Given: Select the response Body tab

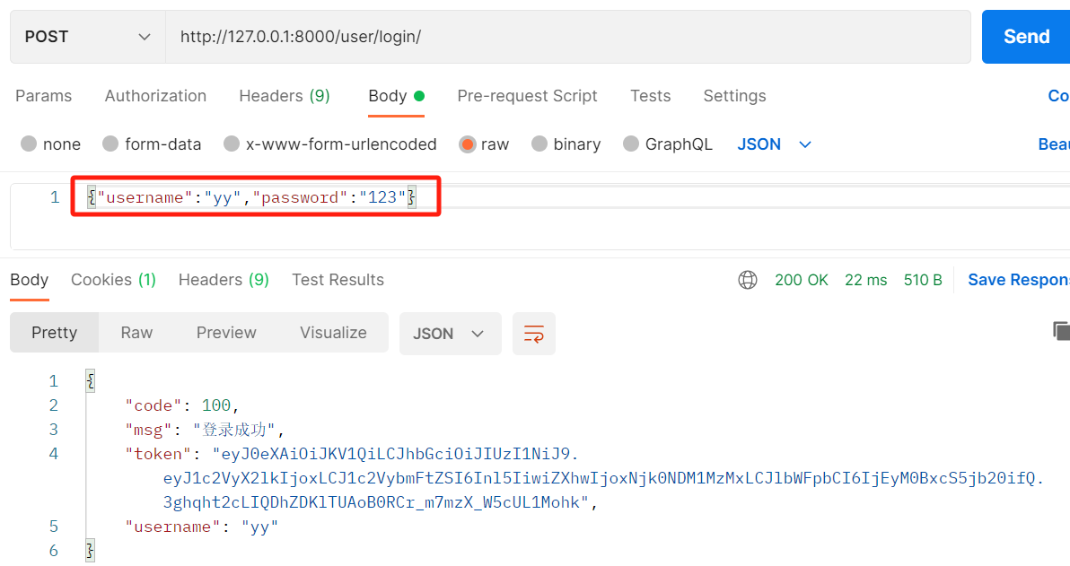Looking at the screenshot, I should coord(30,280).
